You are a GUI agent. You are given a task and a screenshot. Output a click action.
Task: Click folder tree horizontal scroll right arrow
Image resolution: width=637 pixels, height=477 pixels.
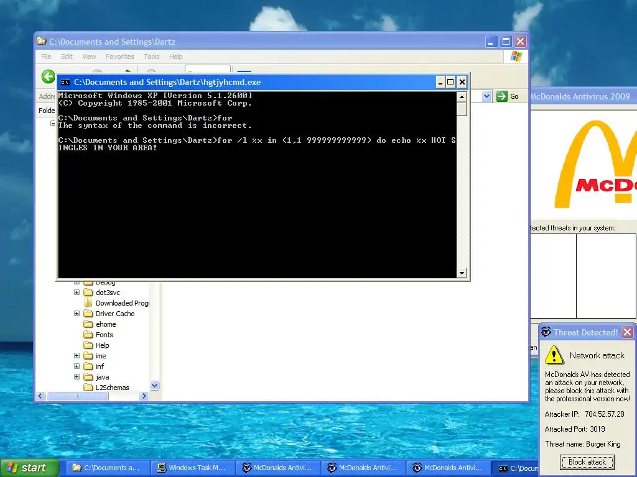tap(144, 396)
